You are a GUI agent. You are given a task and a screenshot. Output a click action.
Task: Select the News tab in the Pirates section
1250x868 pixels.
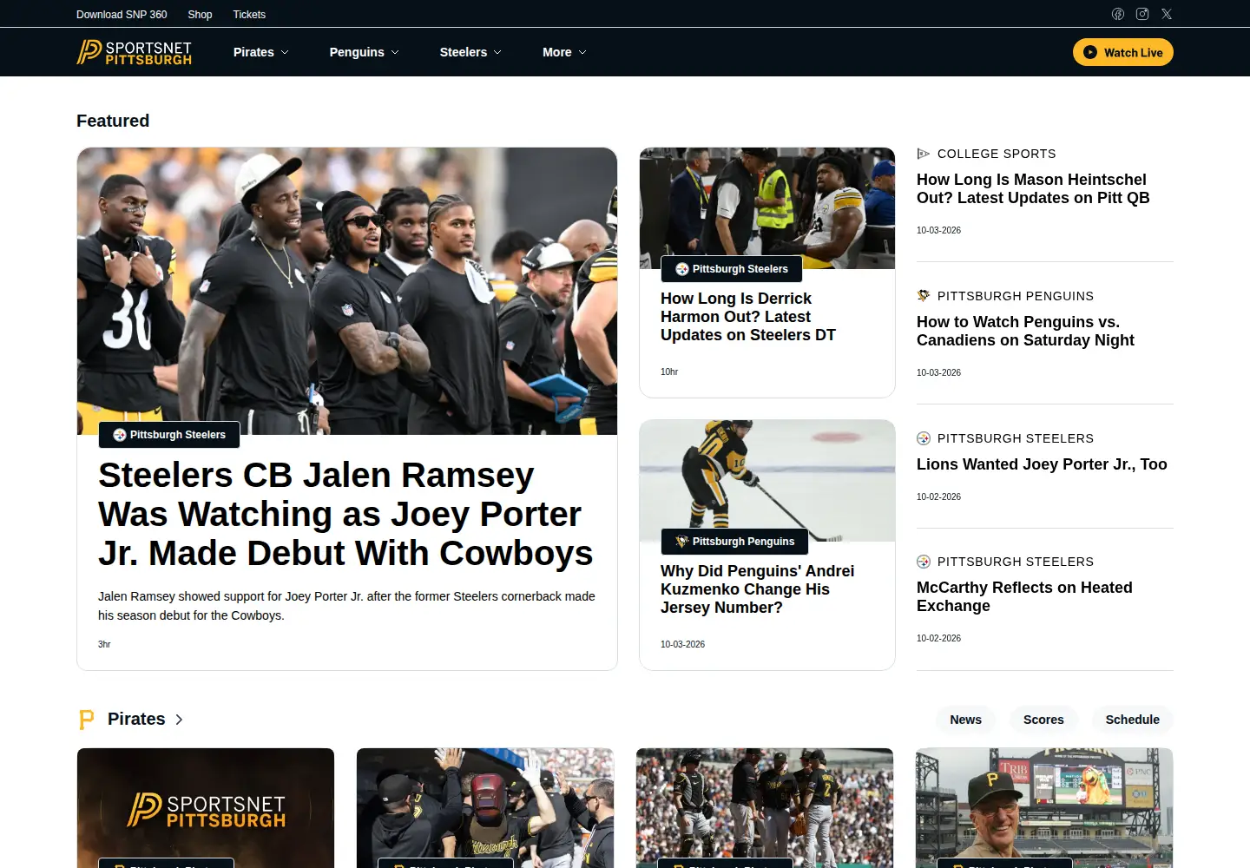tap(965, 720)
